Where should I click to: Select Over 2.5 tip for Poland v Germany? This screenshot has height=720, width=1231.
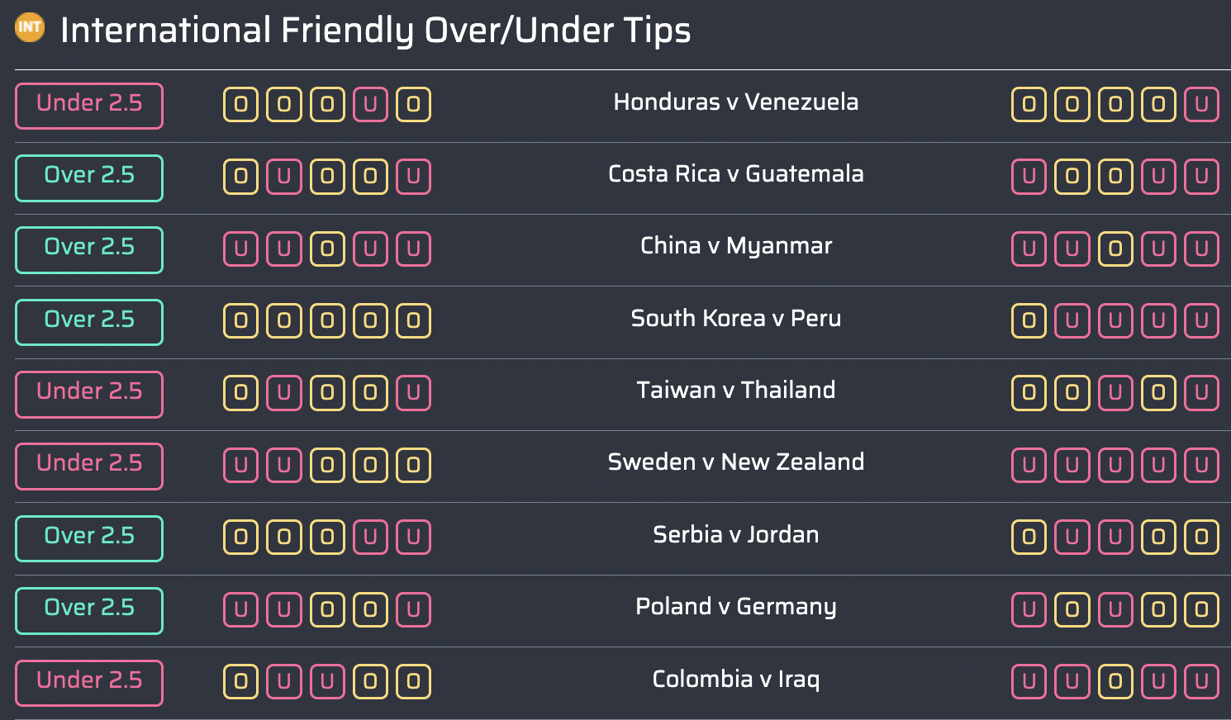[x=89, y=610]
